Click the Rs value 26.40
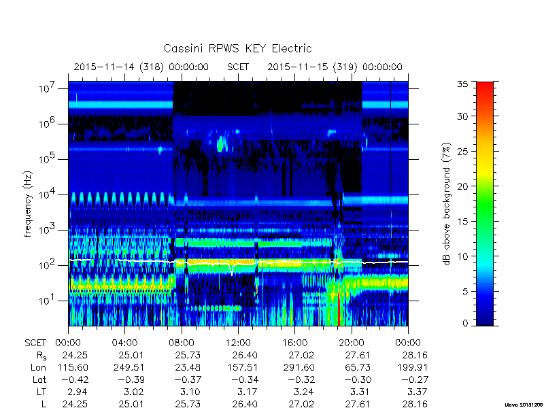 click(245, 355)
